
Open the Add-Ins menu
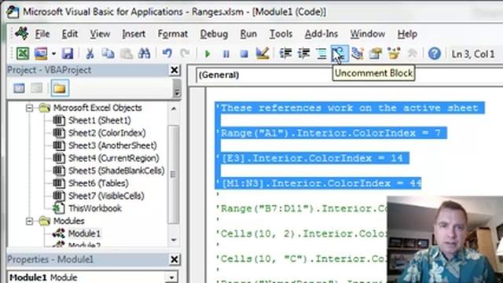coord(321,34)
